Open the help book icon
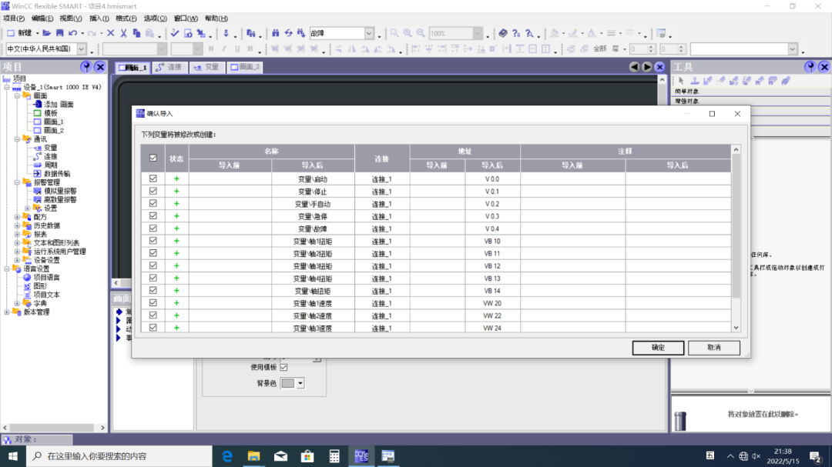The image size is (832, 467). pos(502,33)
